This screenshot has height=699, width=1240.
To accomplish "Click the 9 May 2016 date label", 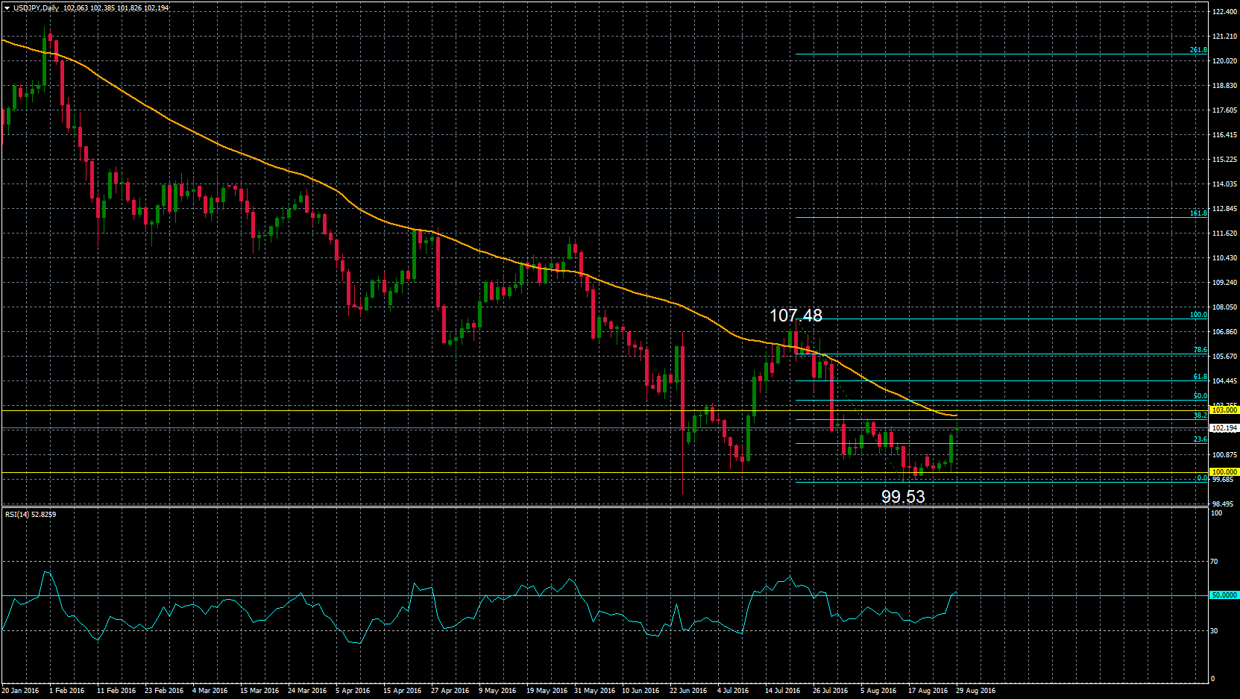I will [497, 691].
